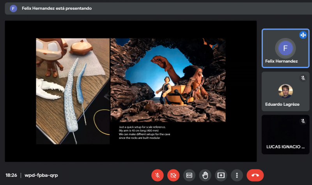
Task: Select Felix Hernandez participant tile
Action: pos(285,48)
